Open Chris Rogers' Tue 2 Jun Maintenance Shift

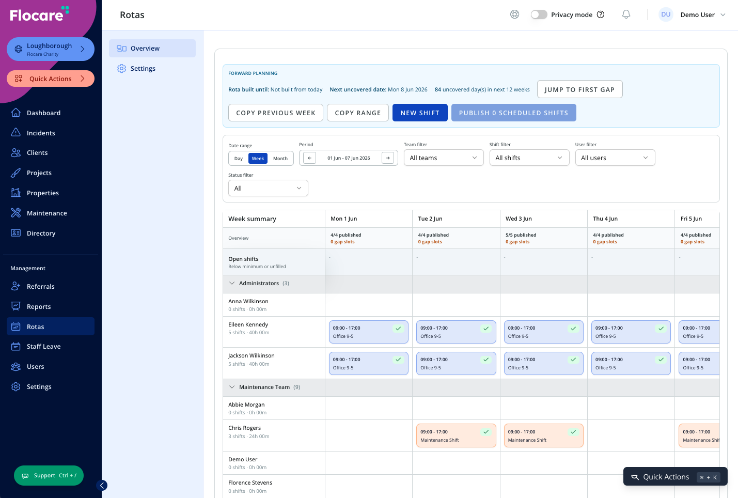click(x=456, y=436)
